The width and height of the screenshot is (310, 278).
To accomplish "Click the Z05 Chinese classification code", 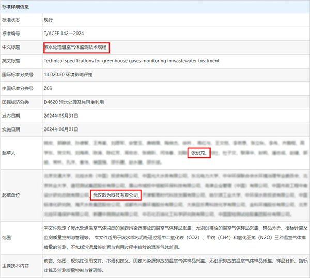I will 49,88.
